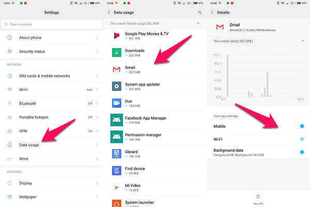Tap tallest bar in Gmail usage chart
The image size is (310, 207).
click(227, 76)
